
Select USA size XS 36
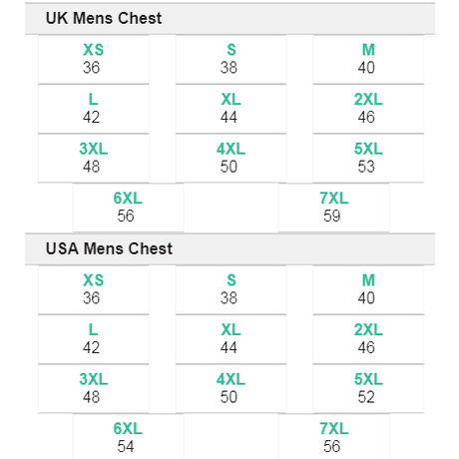[x=94, y=289]
